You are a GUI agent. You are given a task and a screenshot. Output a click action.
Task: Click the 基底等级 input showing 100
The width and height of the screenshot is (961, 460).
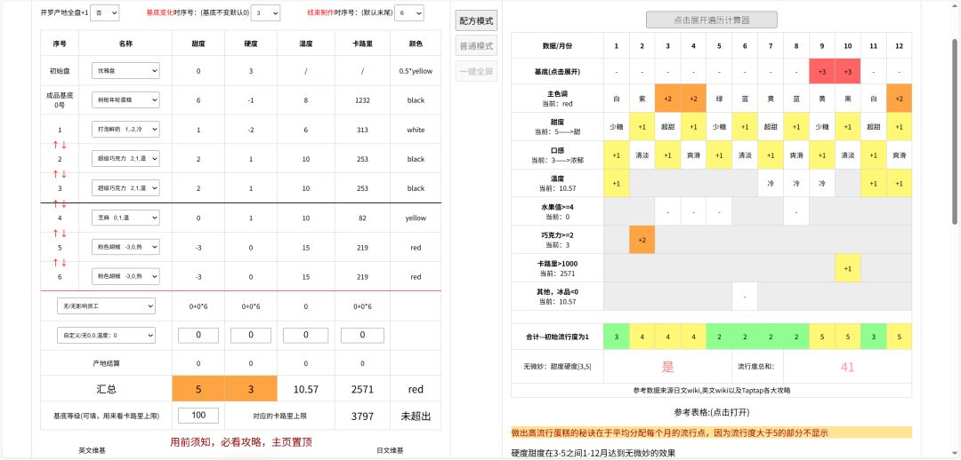198,416
